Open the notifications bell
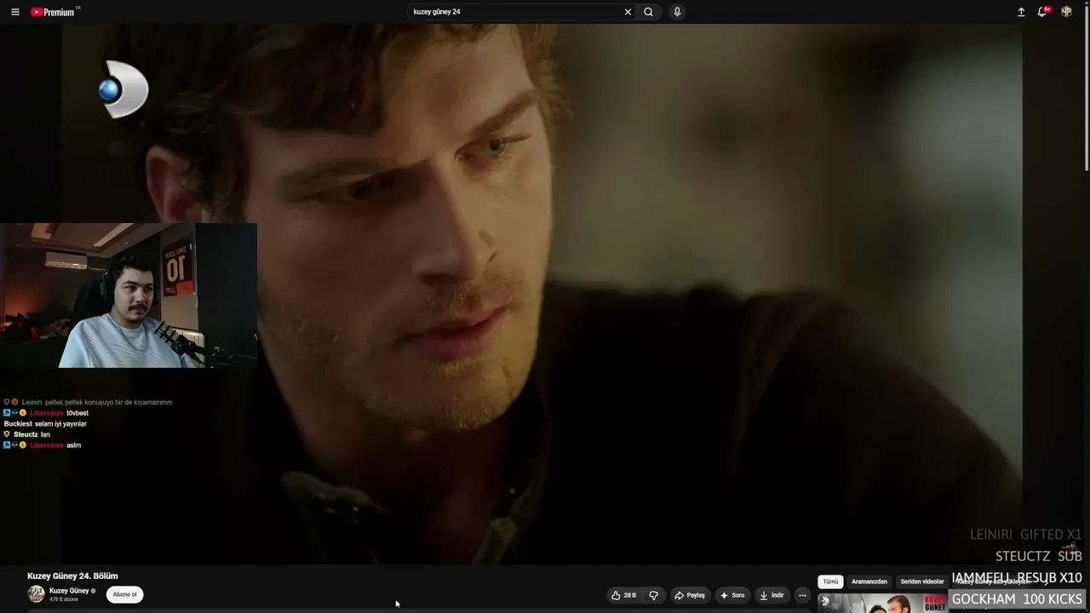 pyautogui.click(x=1042, y=12)
